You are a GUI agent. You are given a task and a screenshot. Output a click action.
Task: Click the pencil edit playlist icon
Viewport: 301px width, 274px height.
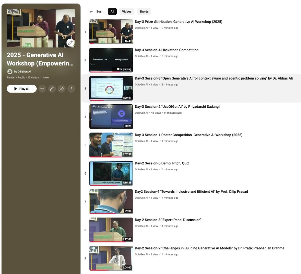point(52,89)
